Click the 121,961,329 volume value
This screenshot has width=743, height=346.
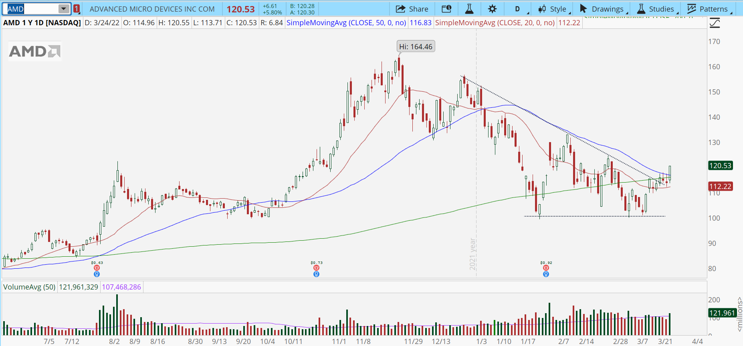79,287
